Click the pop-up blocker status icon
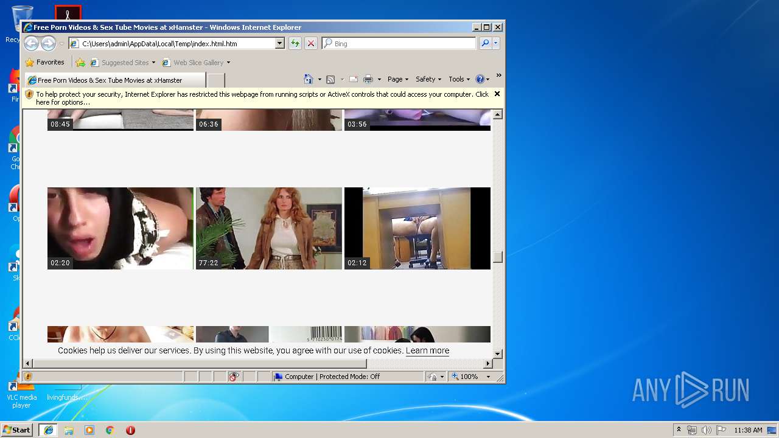Image resolution: width=779 pixels, height=438 pixels. click(234, 377)
